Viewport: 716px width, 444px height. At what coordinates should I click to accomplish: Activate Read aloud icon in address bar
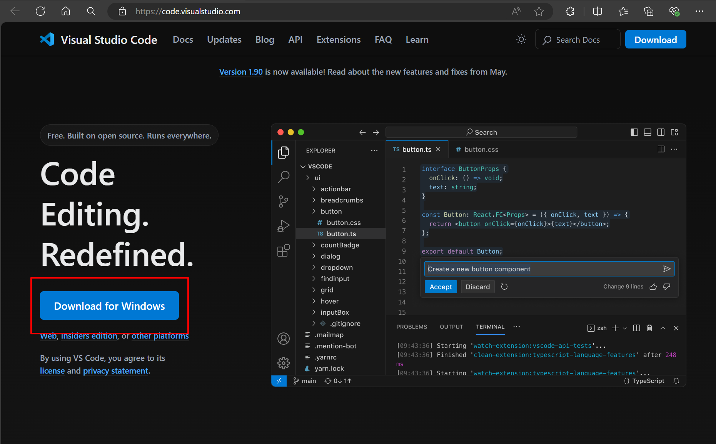coord(516,12)
